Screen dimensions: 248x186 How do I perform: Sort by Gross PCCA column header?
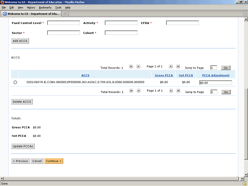164,75
